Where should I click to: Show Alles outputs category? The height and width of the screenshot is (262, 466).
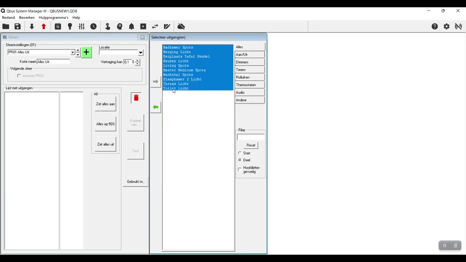(x=250, y=47)
